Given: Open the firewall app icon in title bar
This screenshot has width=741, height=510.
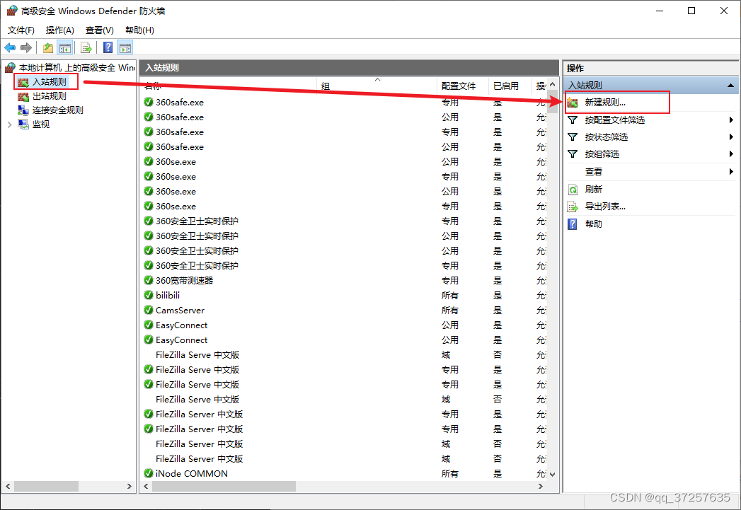Looking at the screenshot, I should pos(11,11).
